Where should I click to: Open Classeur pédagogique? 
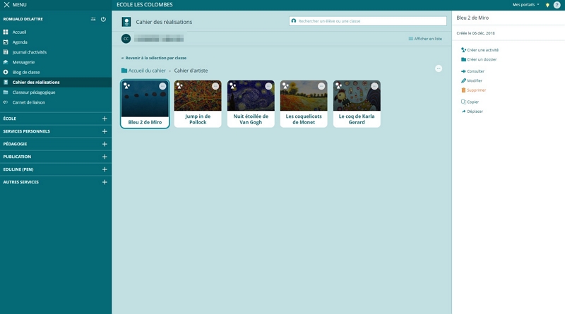(x=34, y=92)
